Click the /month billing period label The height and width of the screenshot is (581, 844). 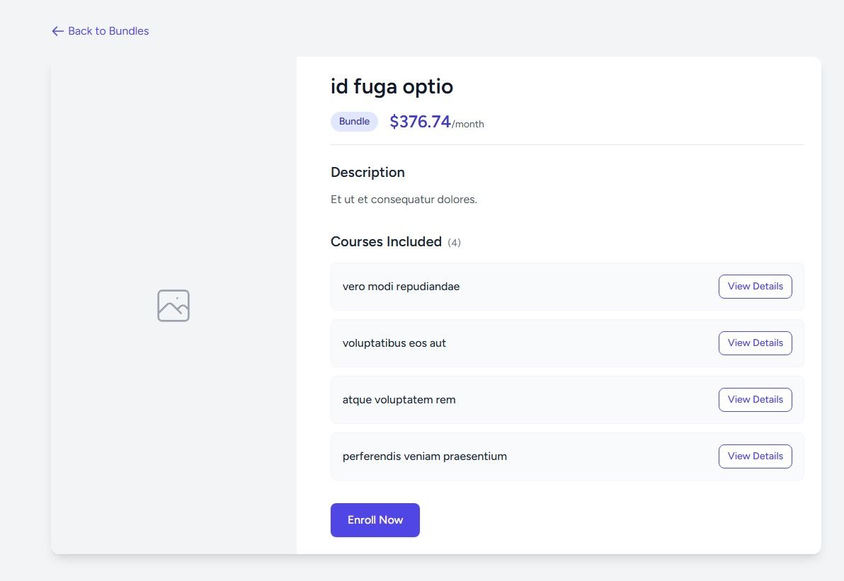click(468, 125)
